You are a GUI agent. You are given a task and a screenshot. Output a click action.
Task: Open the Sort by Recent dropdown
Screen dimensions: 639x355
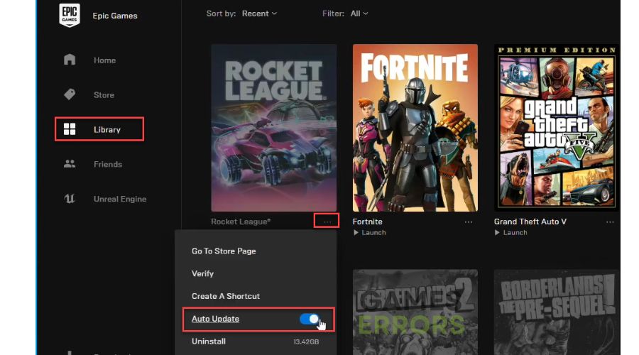point(259,13)
